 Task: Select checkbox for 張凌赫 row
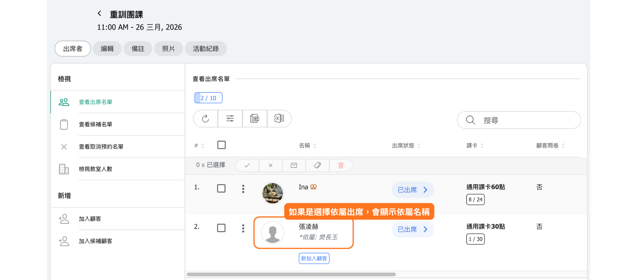pyautogui.click(x=221, y=228)
